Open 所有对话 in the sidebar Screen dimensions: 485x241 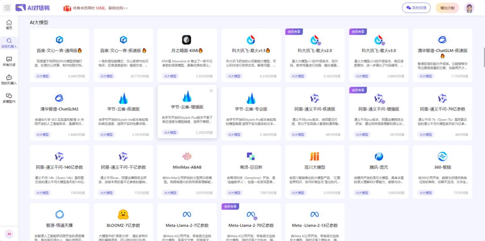tap(9, 61)
